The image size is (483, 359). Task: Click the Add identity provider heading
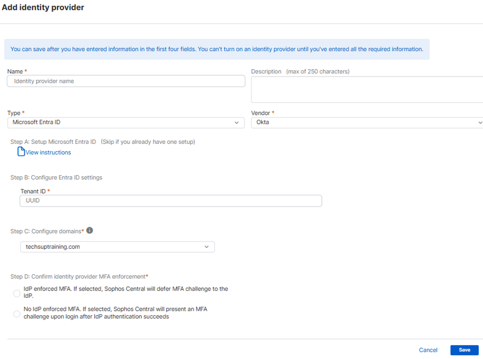tap(43, 7)
